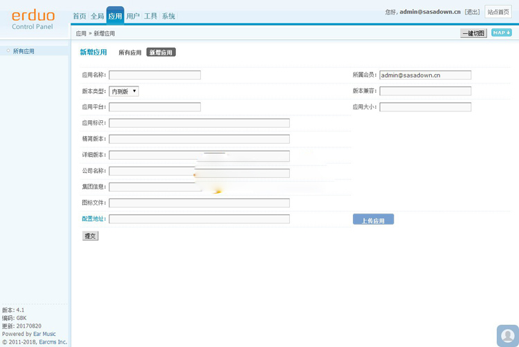Go to the 系统 tab
519x347 pixels.
click(x=168, y=16)
